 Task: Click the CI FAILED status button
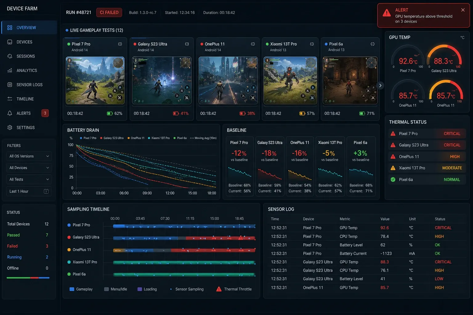[x=109, y=12]
